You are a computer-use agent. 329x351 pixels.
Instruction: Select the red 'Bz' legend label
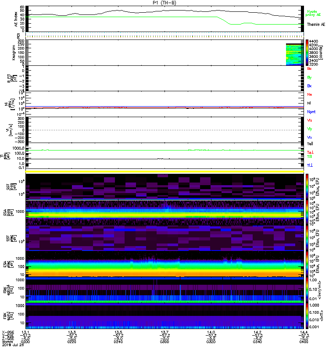(x=309, y=68)
